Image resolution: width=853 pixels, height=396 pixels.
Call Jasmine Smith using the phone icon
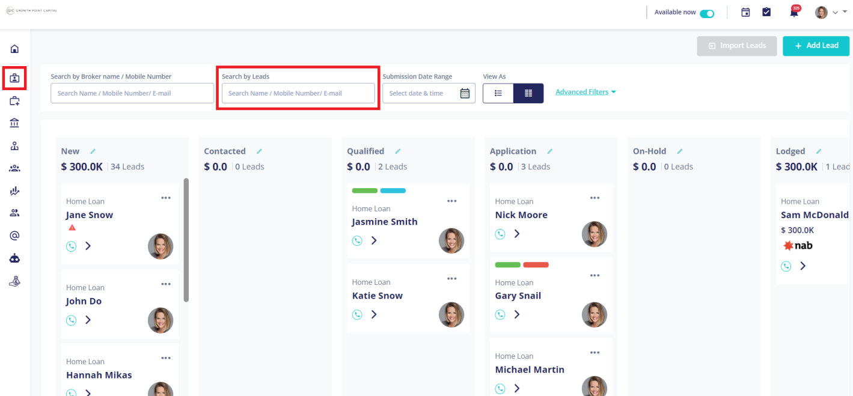point(358,240)
